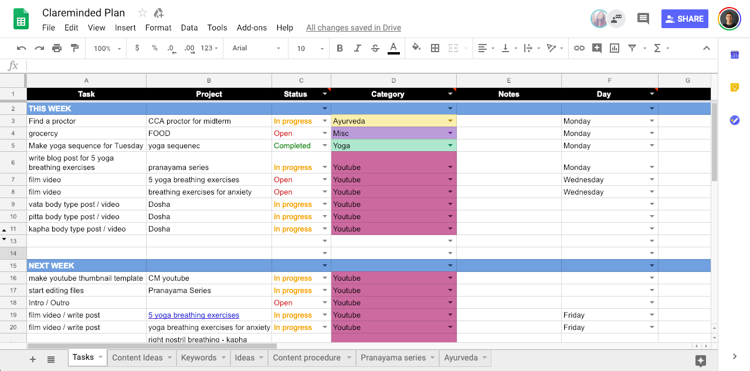Switch to Pranayama series sheet tab
Screen dimensions: 750x371
(393, 358)
